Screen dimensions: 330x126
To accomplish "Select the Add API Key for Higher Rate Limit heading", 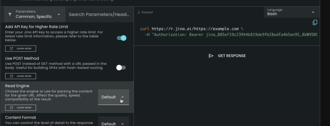I will [37, 27].
